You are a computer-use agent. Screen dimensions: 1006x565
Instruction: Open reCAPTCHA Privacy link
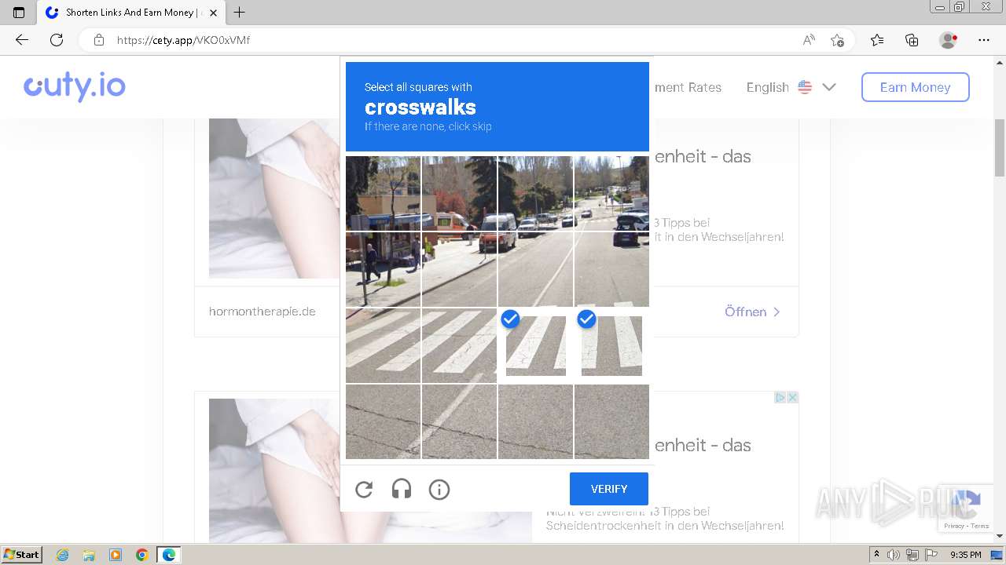[x=954, y=526]
